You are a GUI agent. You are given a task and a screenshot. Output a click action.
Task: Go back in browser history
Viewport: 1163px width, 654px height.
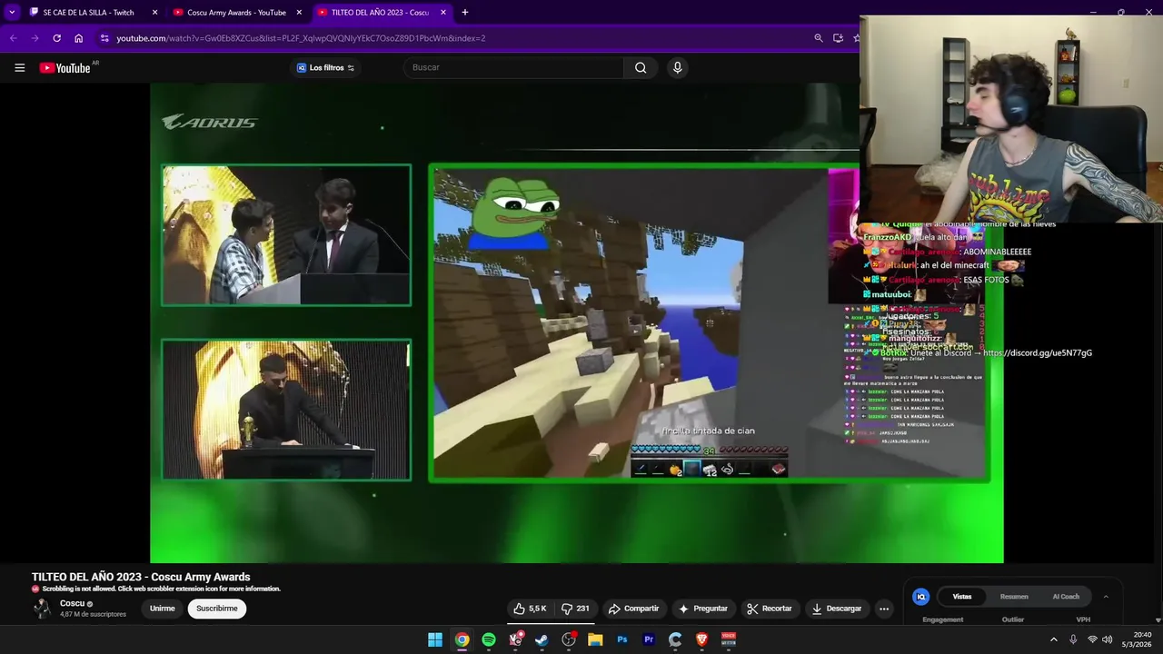(x=13, y=38)
